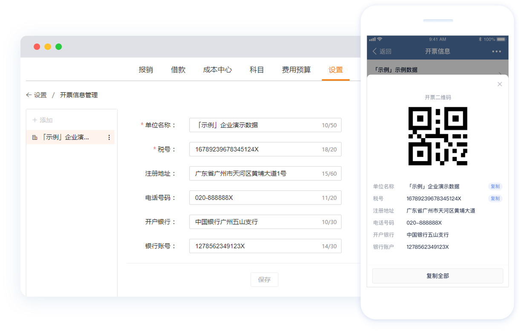The image size is (520, 332).
Task: Open the three-dot menu for 「示例」企业演 item
Action: tap(109, 137)
